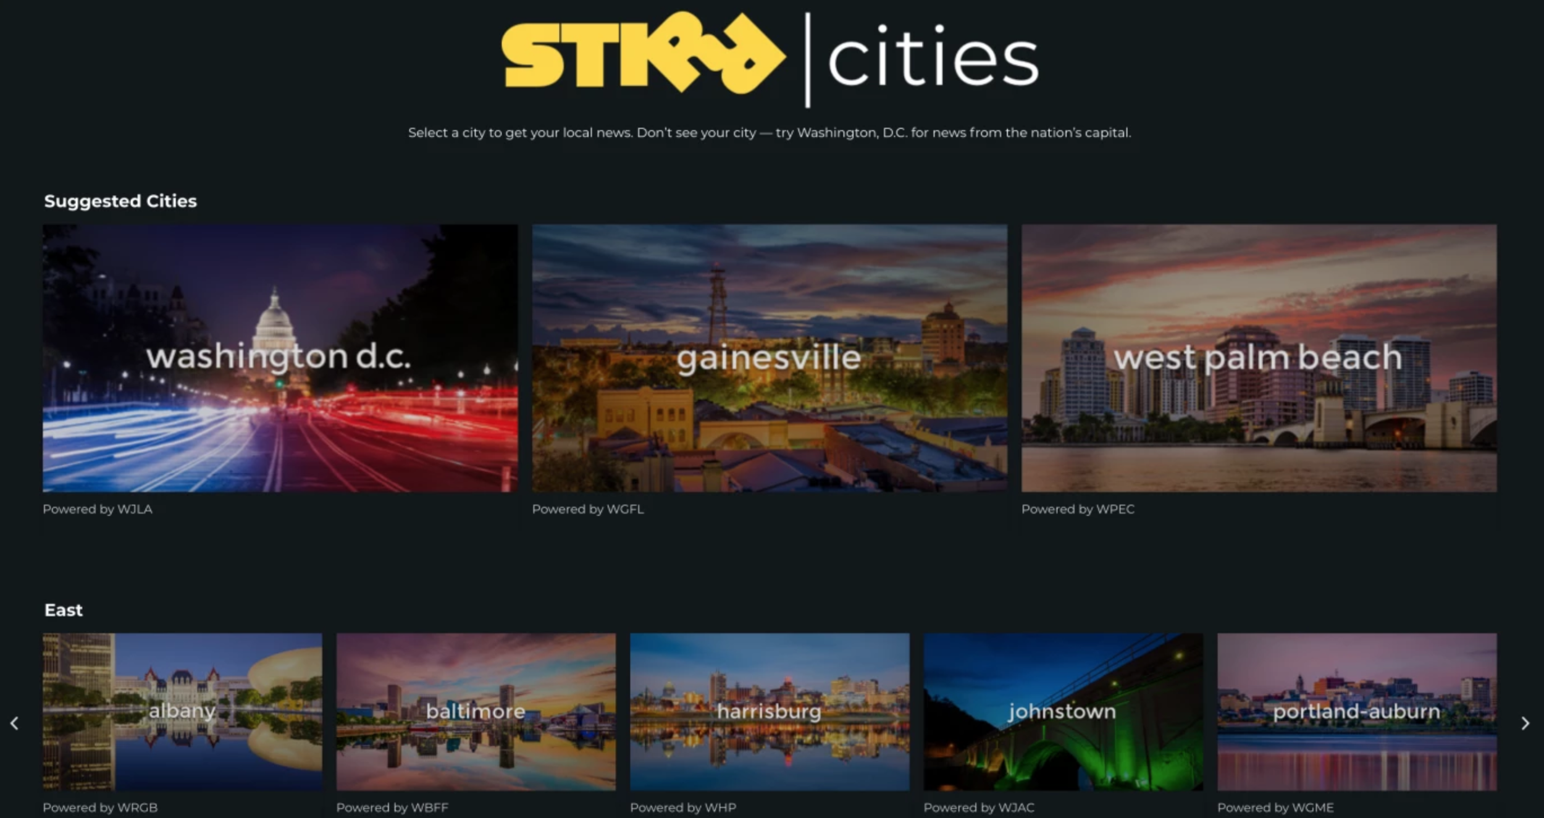
Task: Select the Baltimore city thumbnail
Action: coord(476,711)
